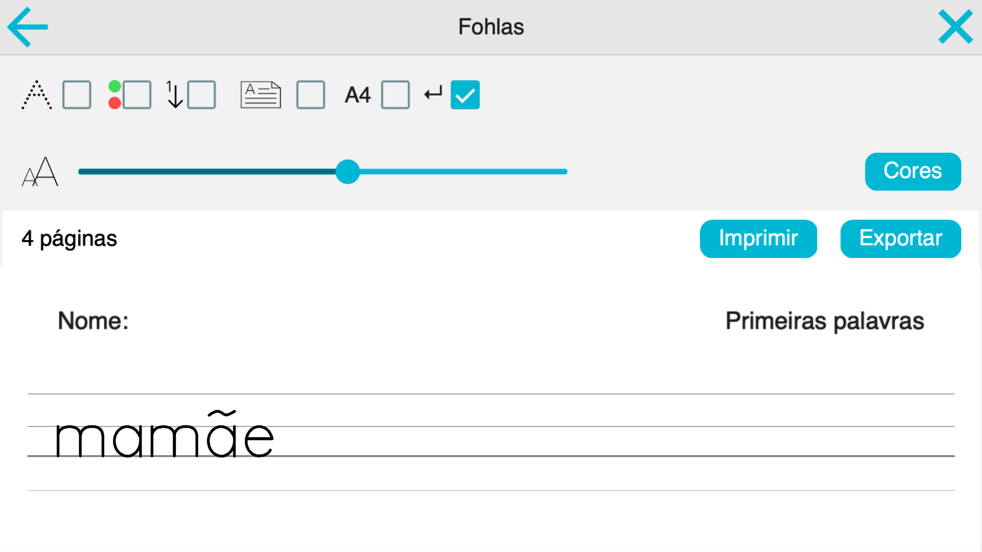Click the A4 paper size label

coord(358,95)
